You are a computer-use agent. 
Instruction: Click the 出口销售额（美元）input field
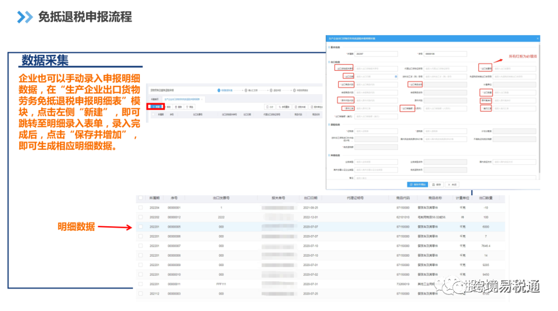pos(376,116)
